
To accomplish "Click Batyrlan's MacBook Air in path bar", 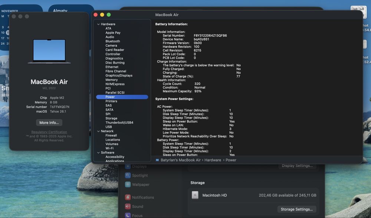I will click(181, 160).
